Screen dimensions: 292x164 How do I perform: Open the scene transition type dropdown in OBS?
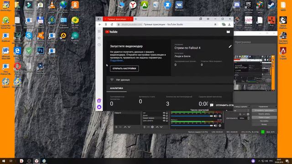click(241, 110)
